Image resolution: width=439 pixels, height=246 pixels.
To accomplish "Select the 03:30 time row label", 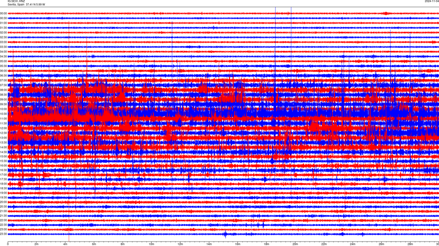I will coord(3,47).
